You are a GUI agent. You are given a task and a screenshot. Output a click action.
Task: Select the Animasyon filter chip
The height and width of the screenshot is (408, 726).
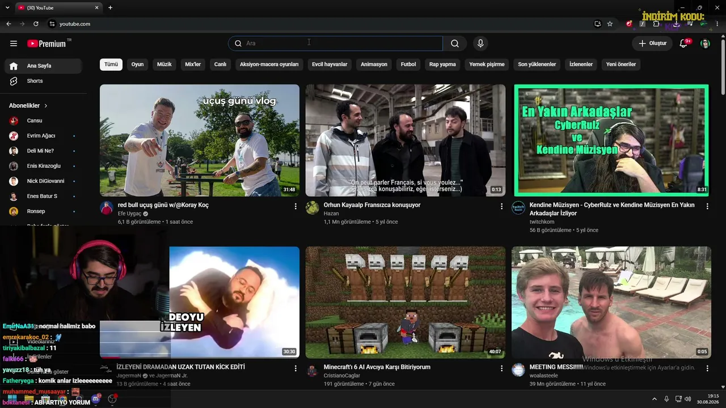pos(374,65)
